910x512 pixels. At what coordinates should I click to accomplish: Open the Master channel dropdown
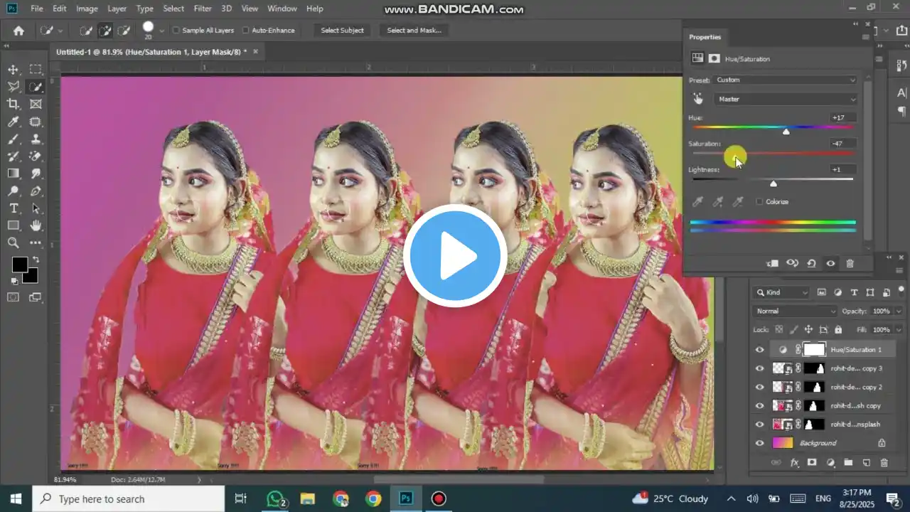[x=786, y=100]
